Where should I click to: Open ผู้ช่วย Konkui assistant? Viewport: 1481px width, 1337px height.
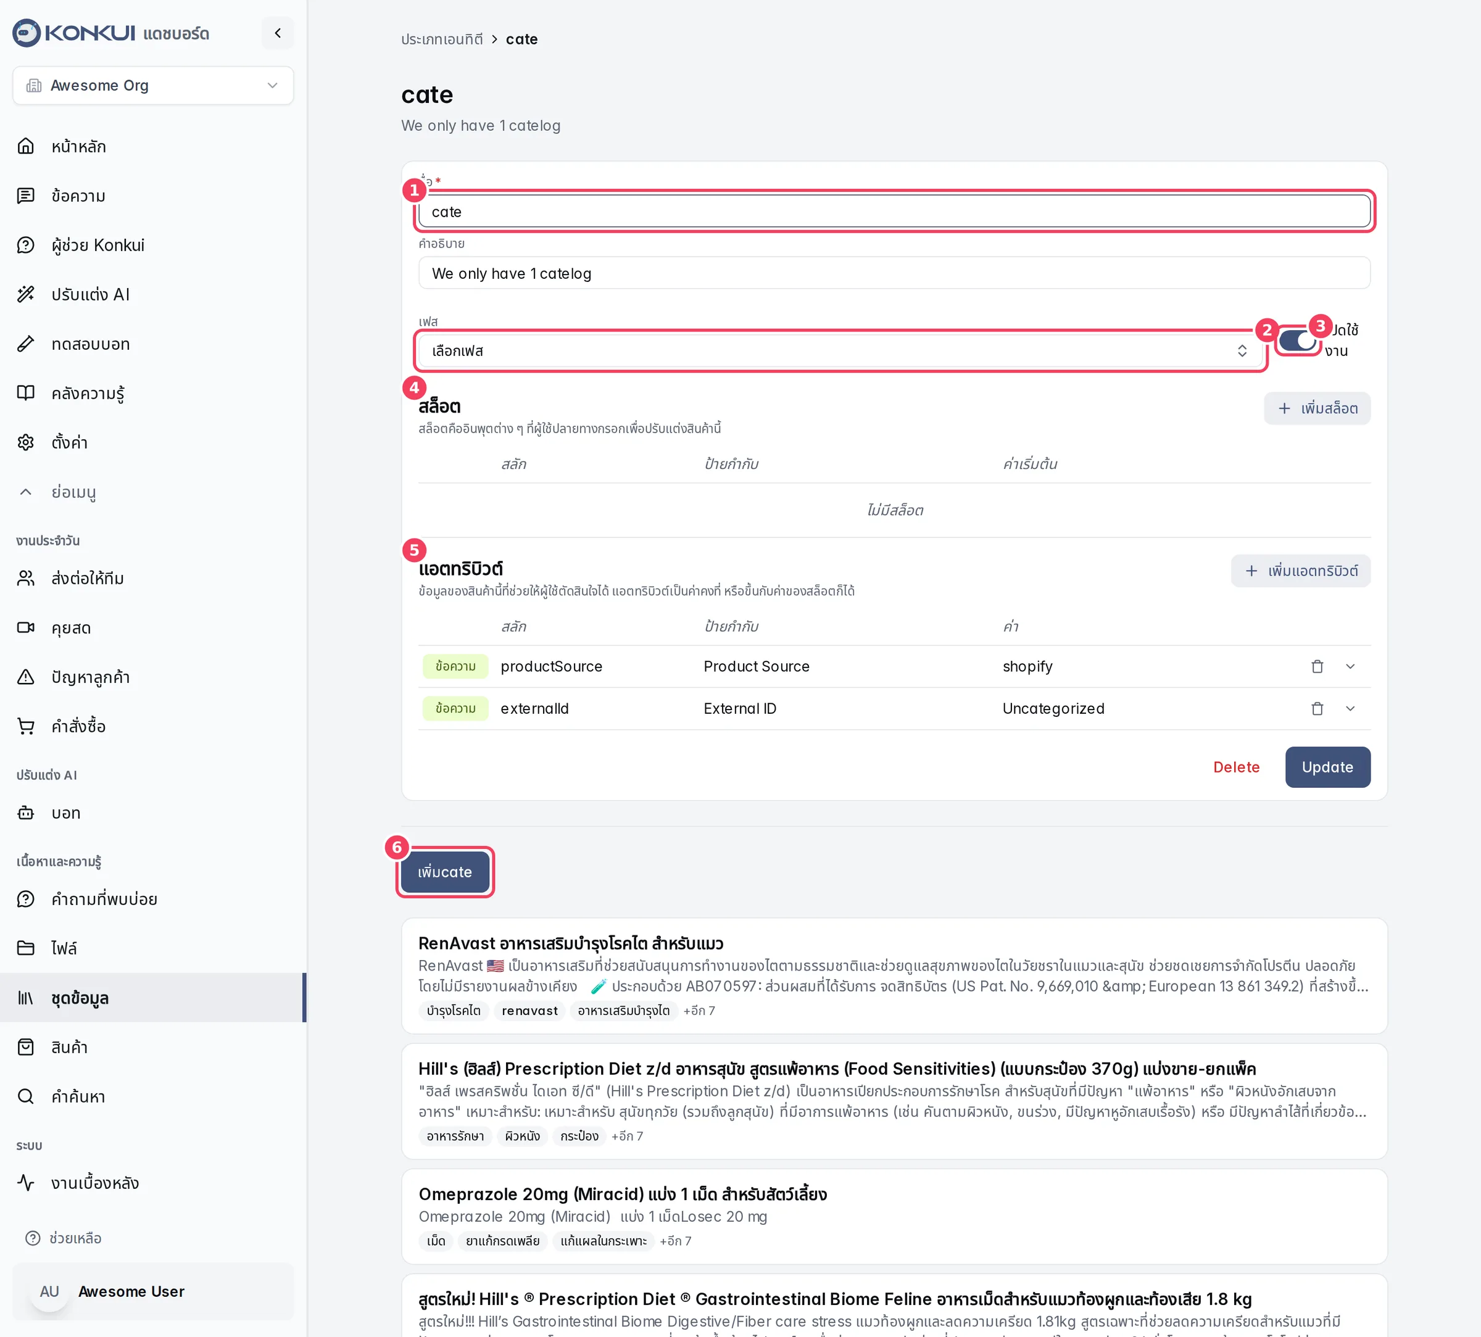(153, 244)
